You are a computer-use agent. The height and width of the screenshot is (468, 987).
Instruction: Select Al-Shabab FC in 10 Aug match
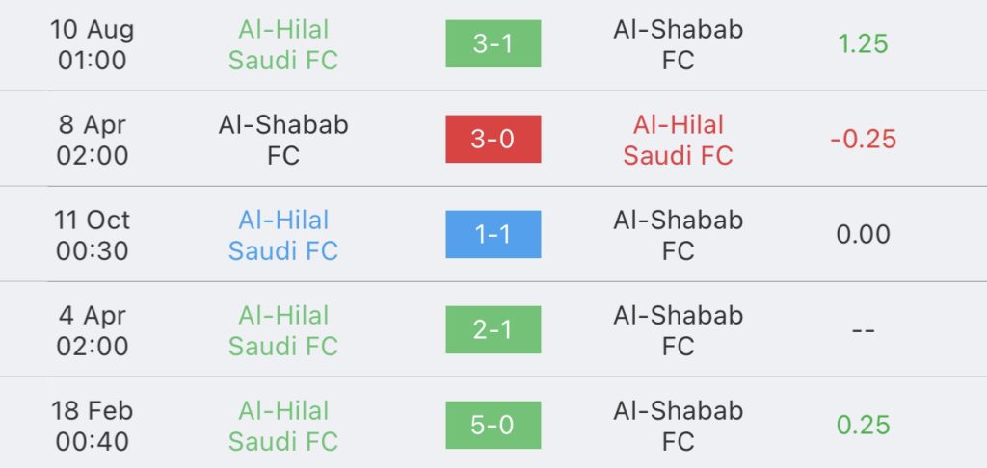[678, 44]
